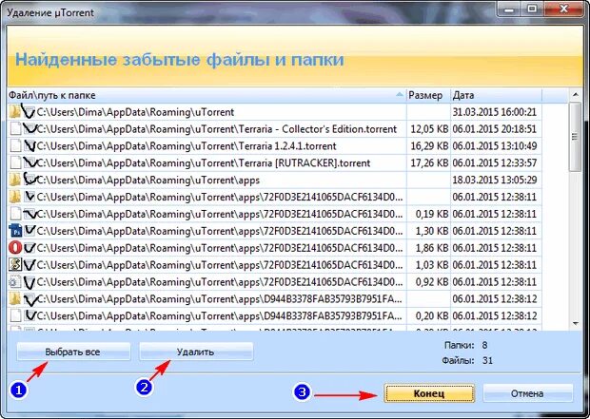Click Отмена button

pos(527,393)
